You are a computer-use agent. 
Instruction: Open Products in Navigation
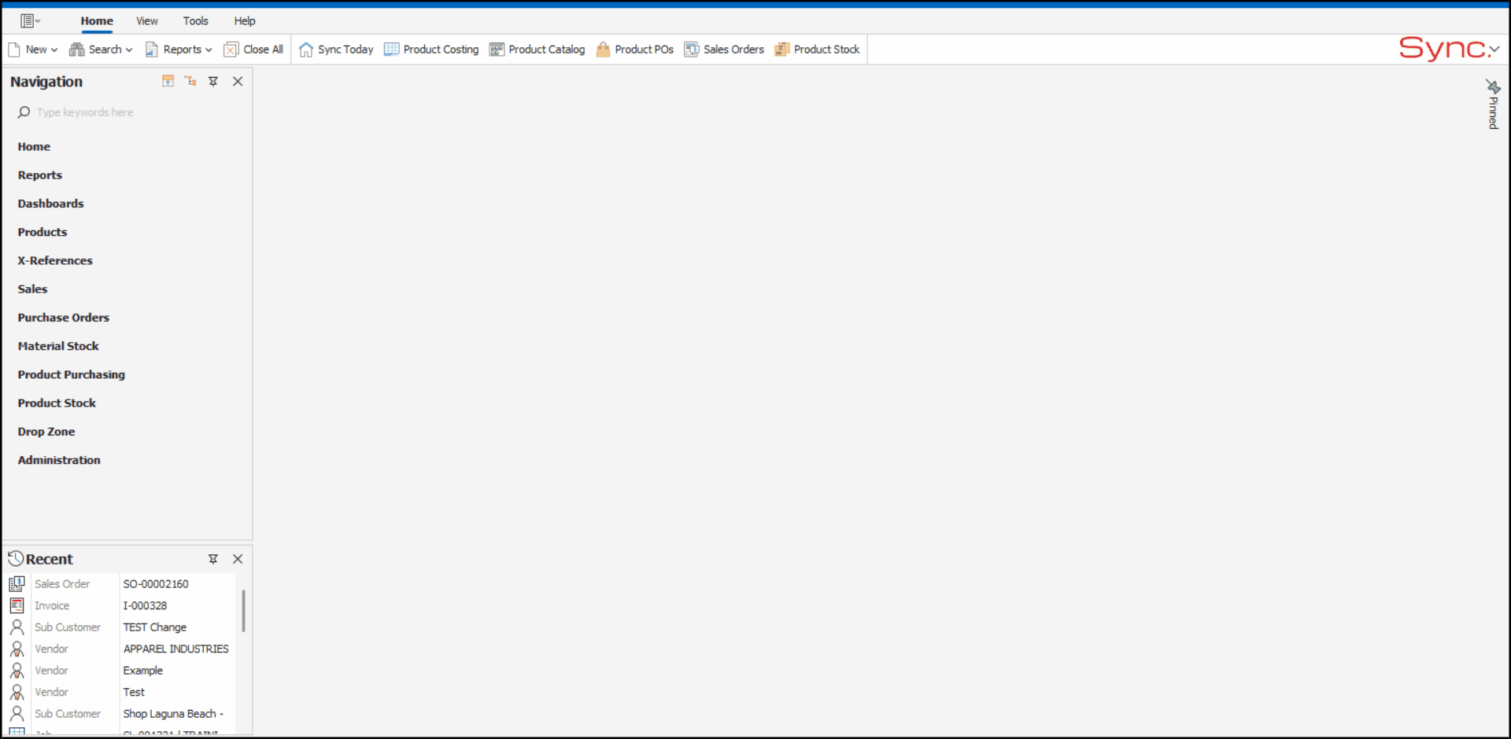(x=42, y=232)
